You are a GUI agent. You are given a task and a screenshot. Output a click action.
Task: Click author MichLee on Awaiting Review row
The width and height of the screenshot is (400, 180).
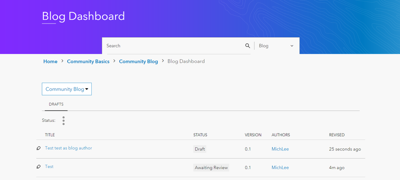point(280,168)
